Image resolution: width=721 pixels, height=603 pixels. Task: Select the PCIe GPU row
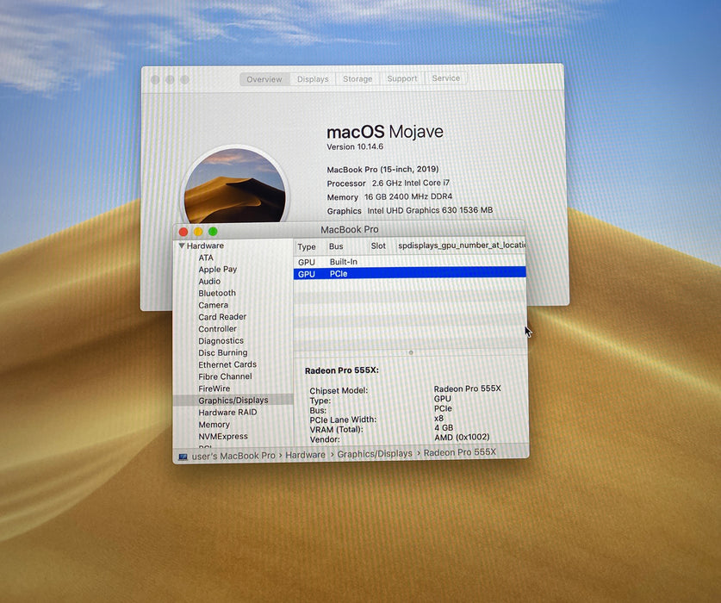409,273
